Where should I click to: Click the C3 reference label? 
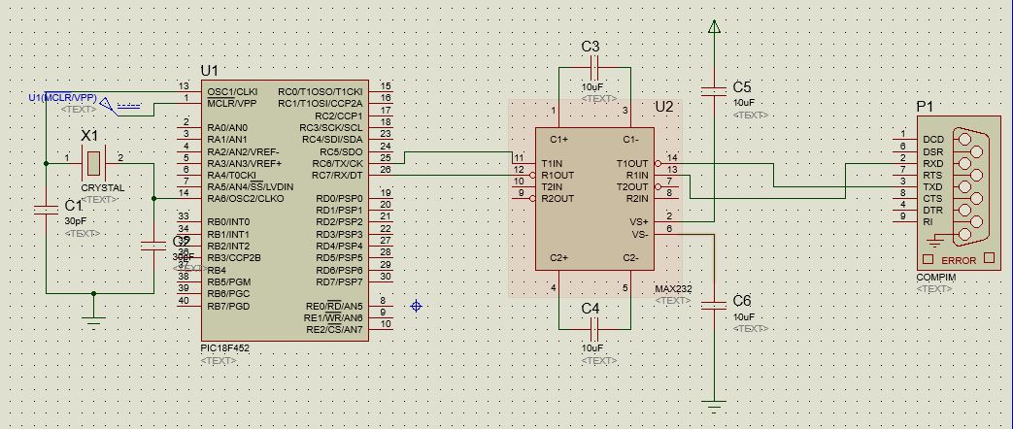pyautogui.click(x=591, y=47)
